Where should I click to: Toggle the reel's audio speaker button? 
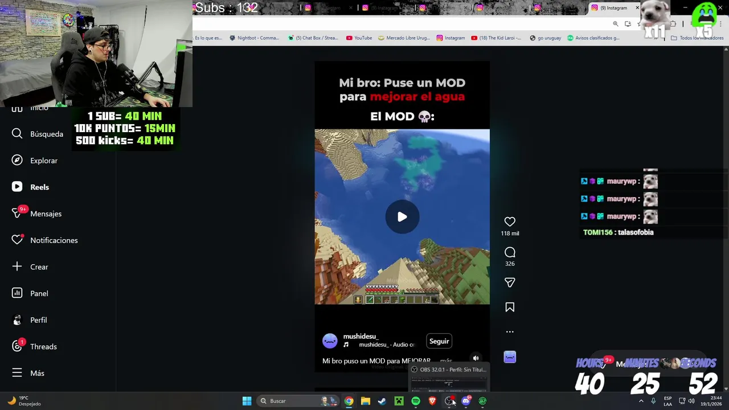[x=476, y=358]
